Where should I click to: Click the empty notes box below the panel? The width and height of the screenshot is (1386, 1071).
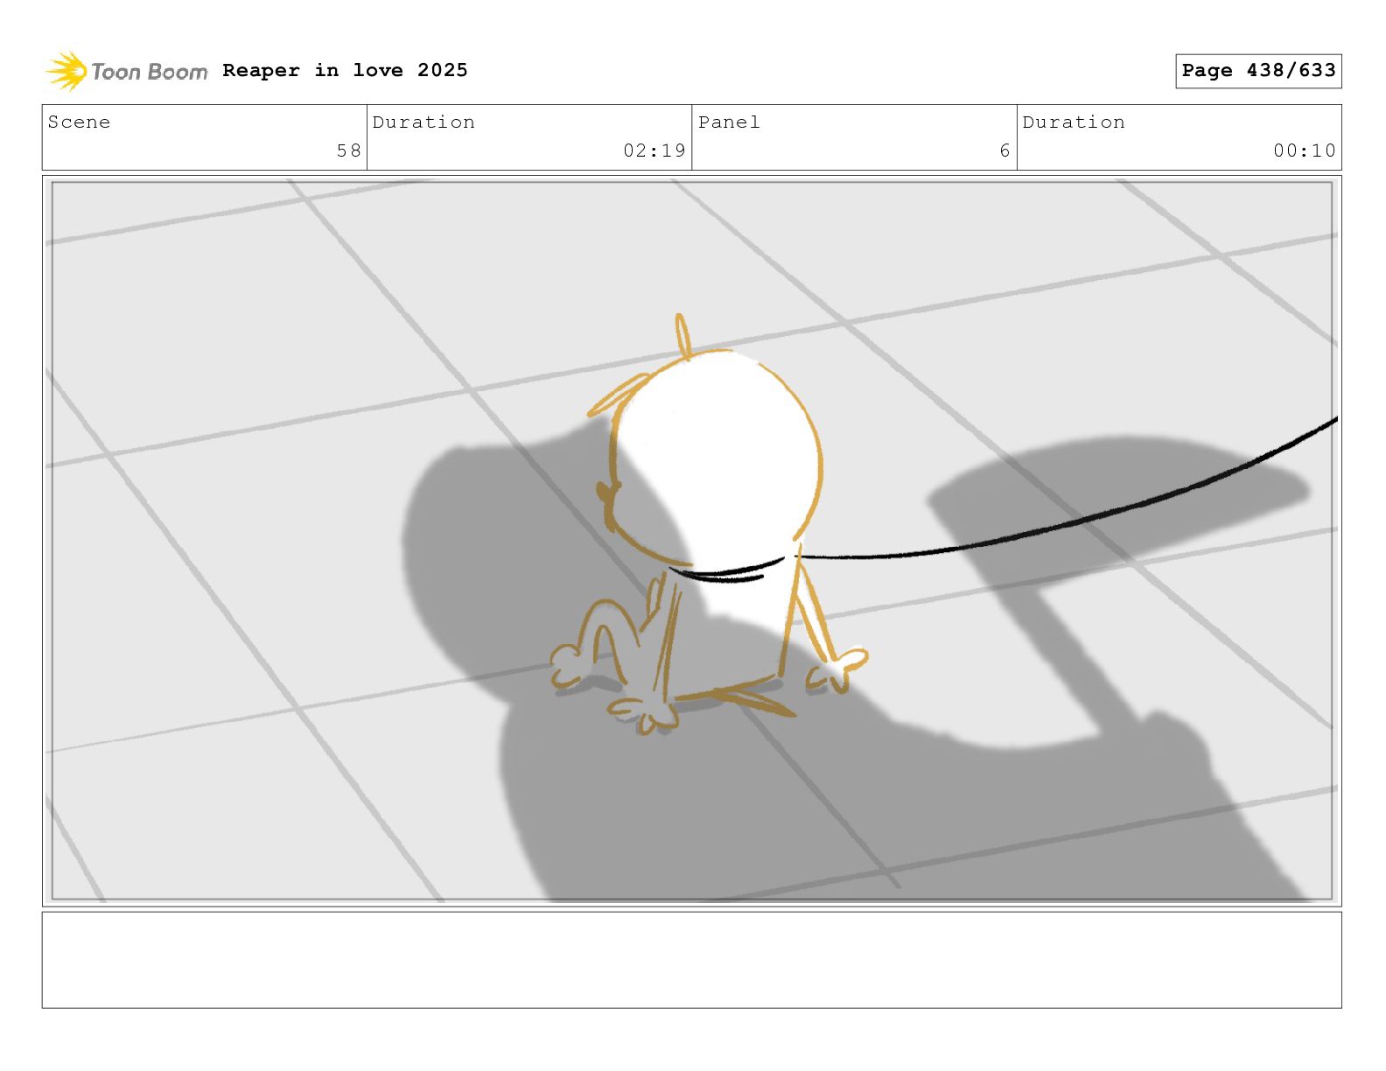(691, 960)
